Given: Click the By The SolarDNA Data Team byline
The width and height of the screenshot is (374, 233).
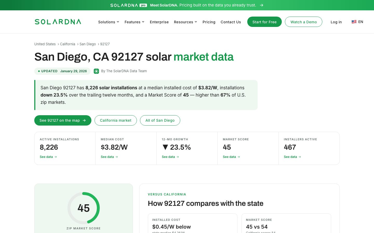Looking at the screenshot, I should [124, 71].
